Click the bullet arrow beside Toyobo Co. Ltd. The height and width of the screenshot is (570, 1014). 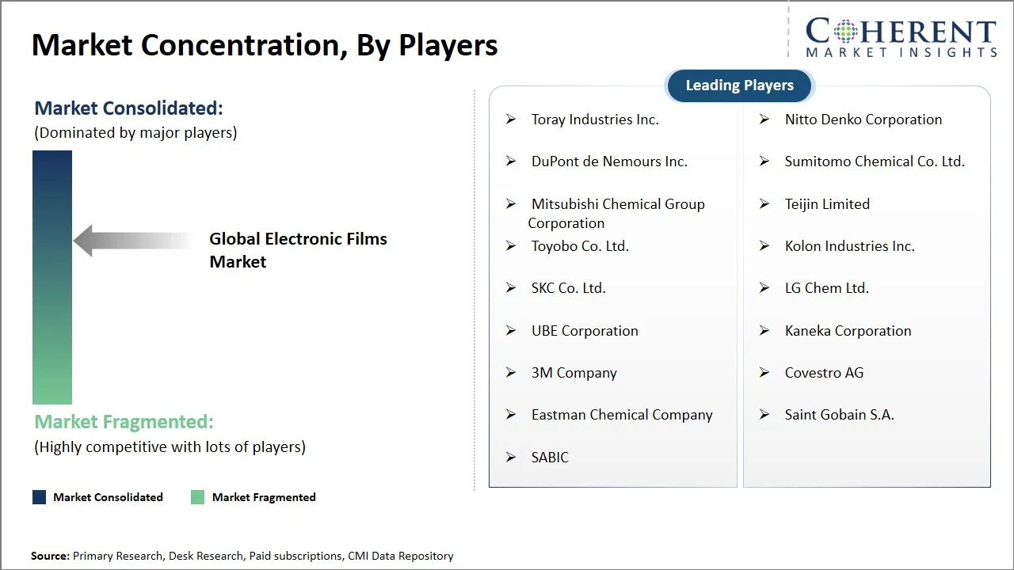pos(511,246)
